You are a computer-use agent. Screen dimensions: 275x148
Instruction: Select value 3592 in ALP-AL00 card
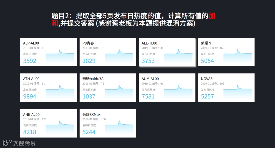coord(30,61)
